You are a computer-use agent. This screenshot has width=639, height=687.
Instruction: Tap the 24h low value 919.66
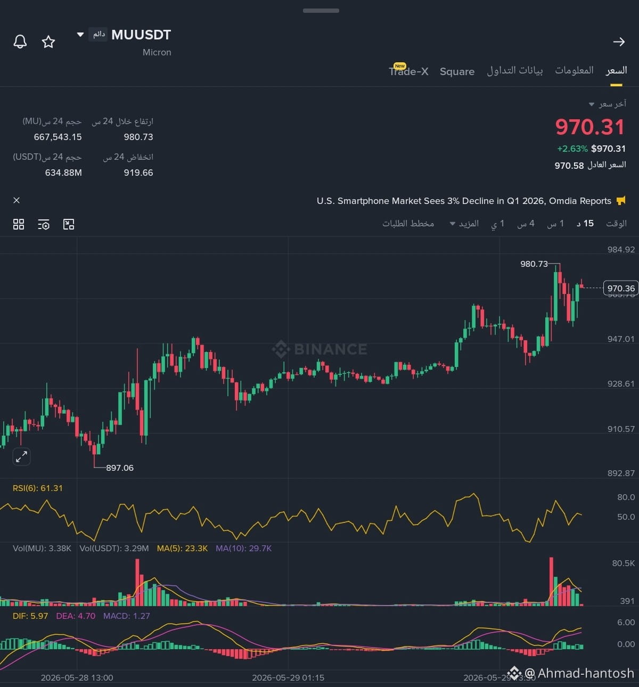point(138,173)
